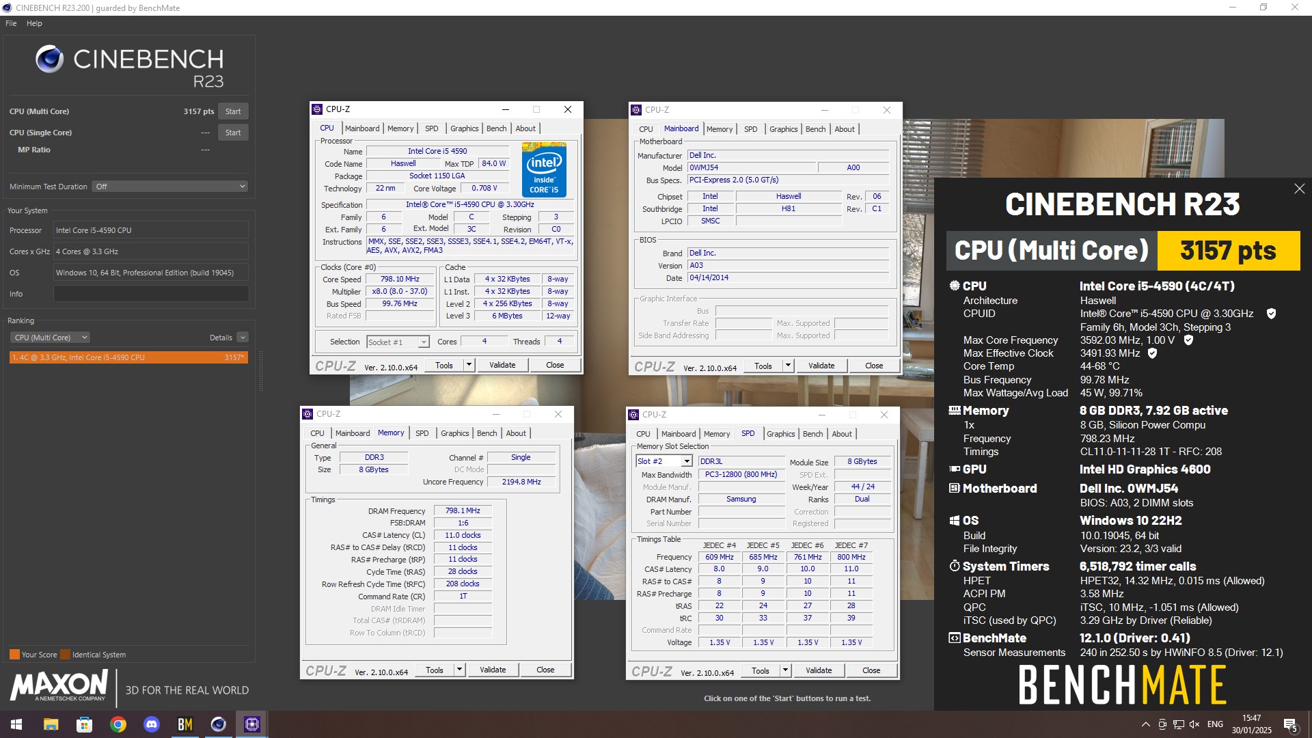Click CPUID verified shield icon

tap(1271, 314)
